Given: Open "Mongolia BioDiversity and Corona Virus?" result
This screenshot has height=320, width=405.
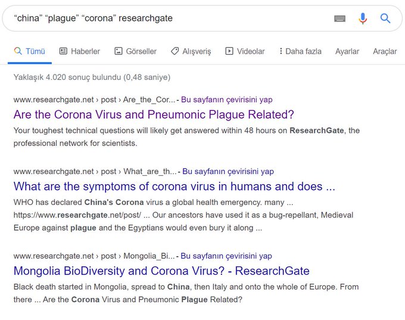Looking at the screenshot, I should click(x=161, y=271).
